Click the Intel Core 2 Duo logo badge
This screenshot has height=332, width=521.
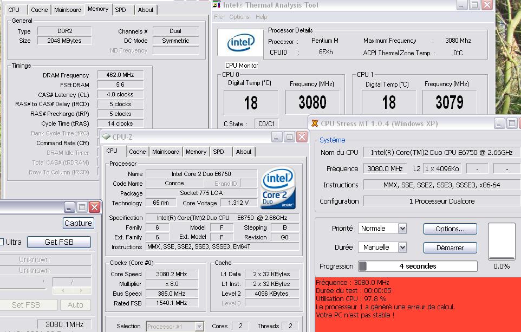click(278, 189)
